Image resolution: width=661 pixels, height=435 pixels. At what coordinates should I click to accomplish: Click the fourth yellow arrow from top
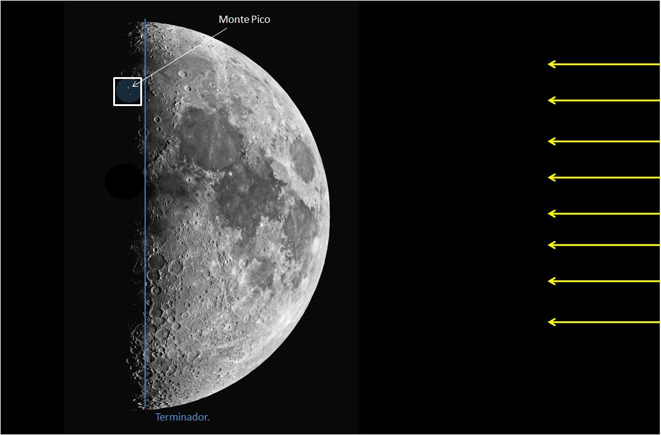coord(603,178)
